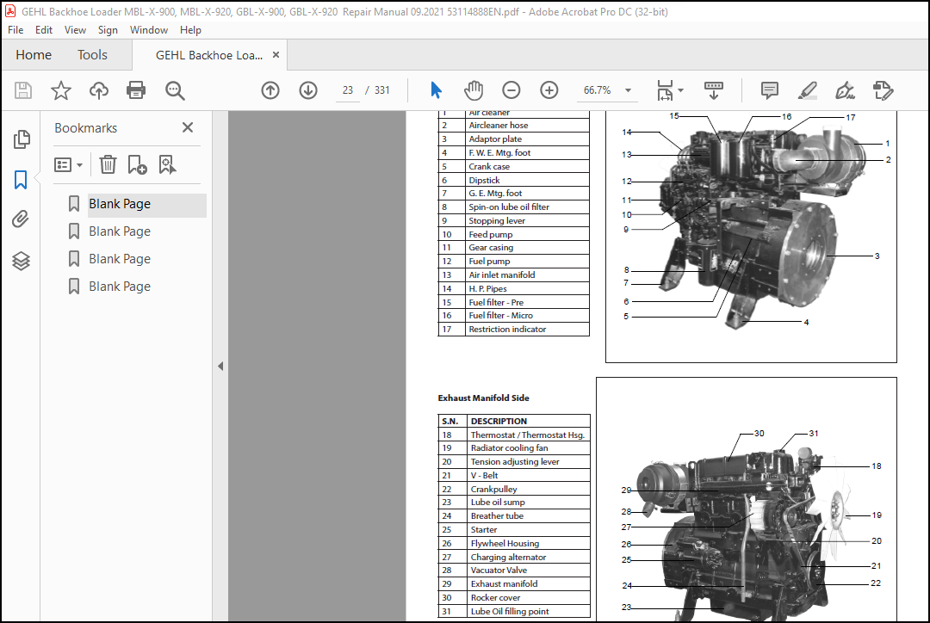Close the Bookmarks panel
This screenshot has width=930, height=623.
coord(188,127)
